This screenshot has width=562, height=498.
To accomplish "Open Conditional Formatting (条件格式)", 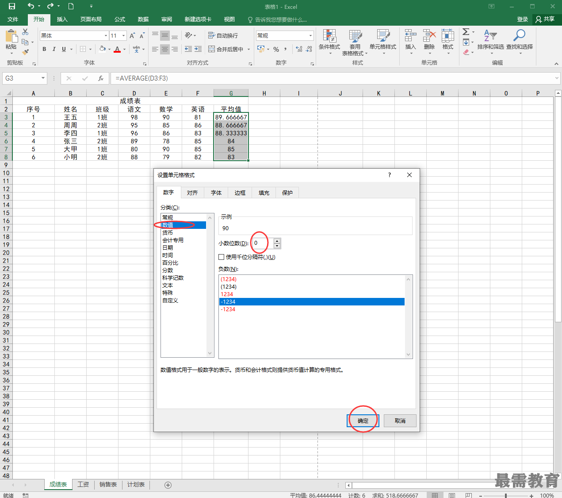I will click(x=329, y=42).
